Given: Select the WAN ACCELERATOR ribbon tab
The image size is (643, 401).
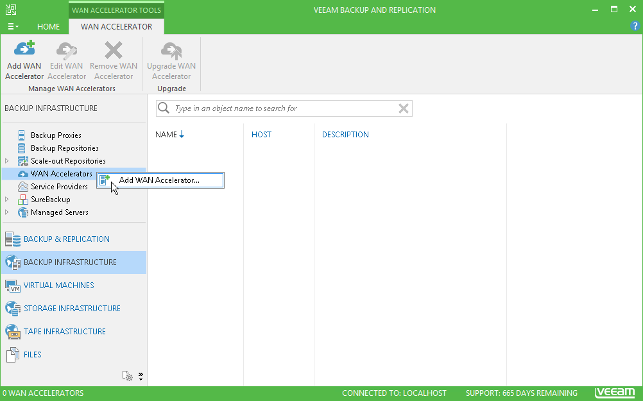Looking at the screenshot, I should click(x=116, y=27).
